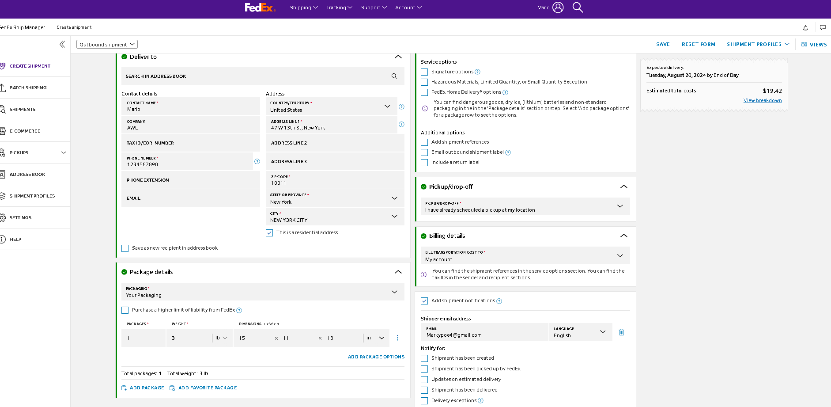Open Bill transportation cost to dropdown
Viewport: 831px width, 407px height.
[x=525, y=255]
